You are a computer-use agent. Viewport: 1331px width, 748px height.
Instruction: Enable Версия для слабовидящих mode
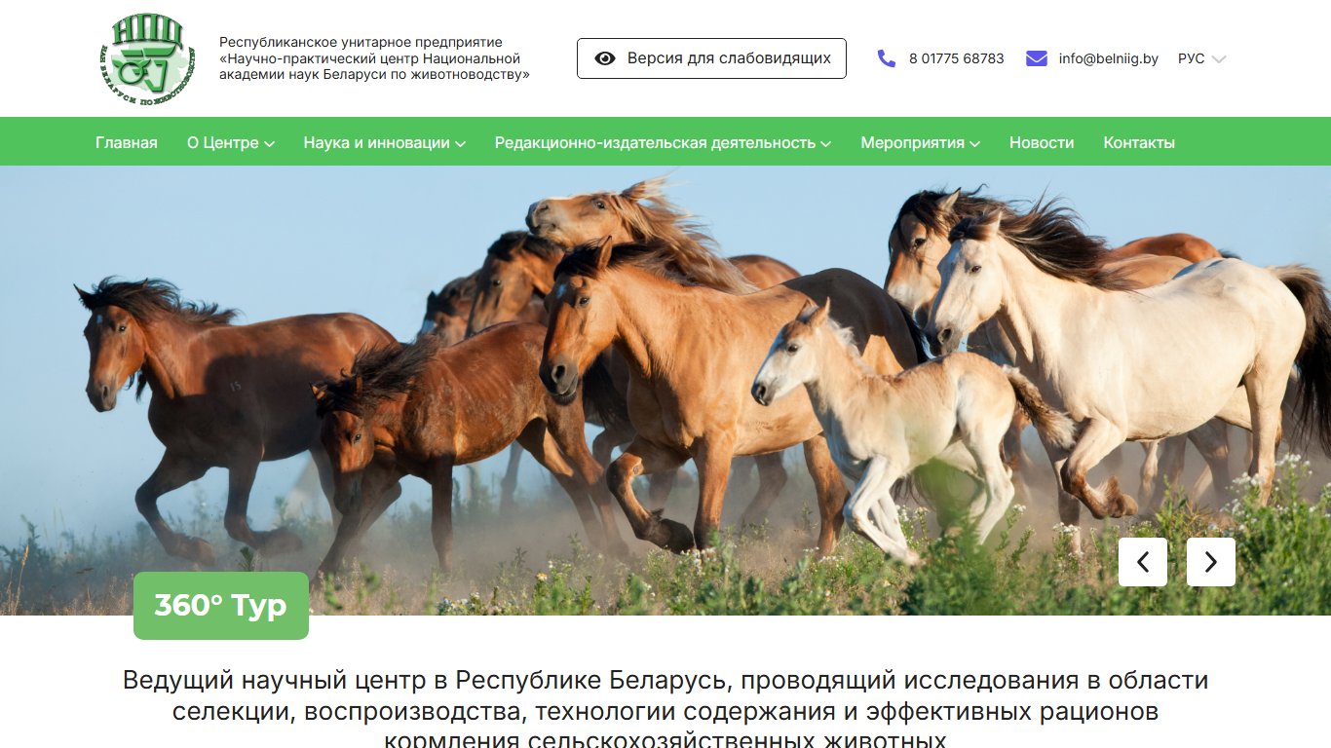pyautogui.click(x=711, y=58)
